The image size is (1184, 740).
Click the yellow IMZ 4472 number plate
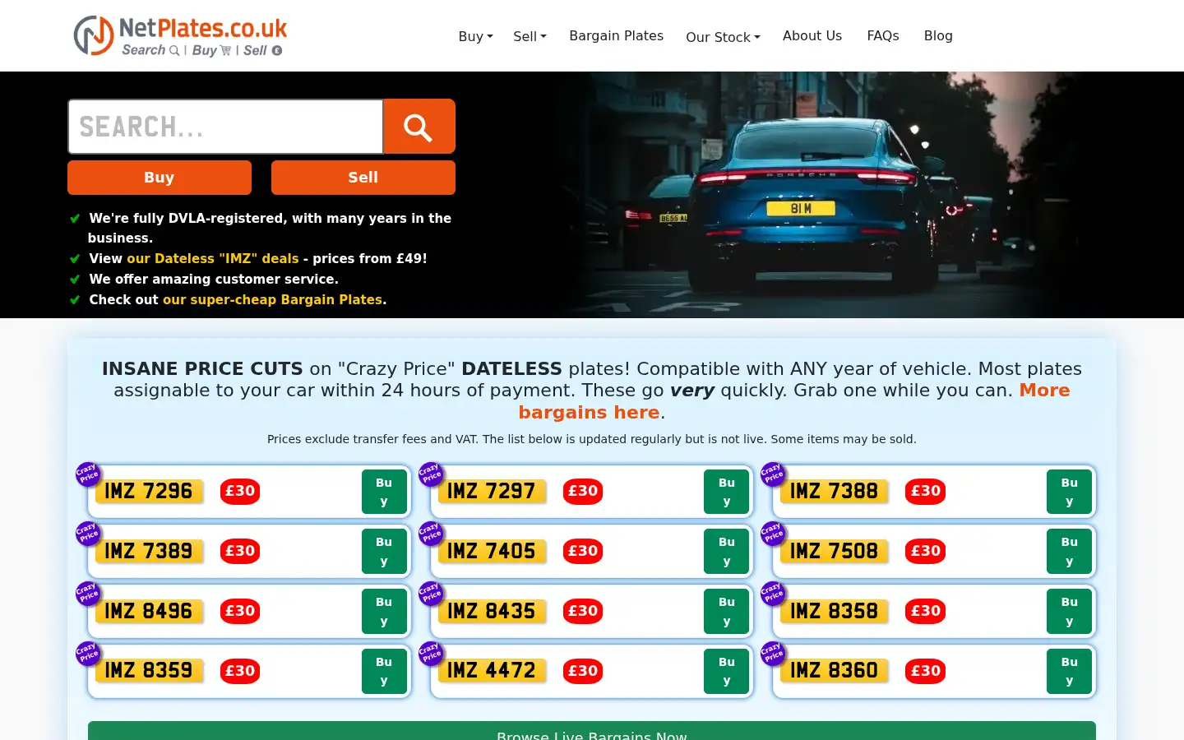pos(492,670)
